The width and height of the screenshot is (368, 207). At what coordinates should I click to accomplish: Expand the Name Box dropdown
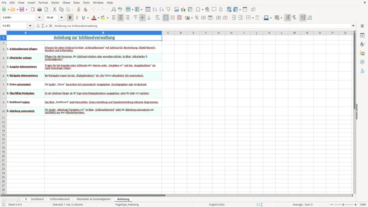(x=30, y=26)
